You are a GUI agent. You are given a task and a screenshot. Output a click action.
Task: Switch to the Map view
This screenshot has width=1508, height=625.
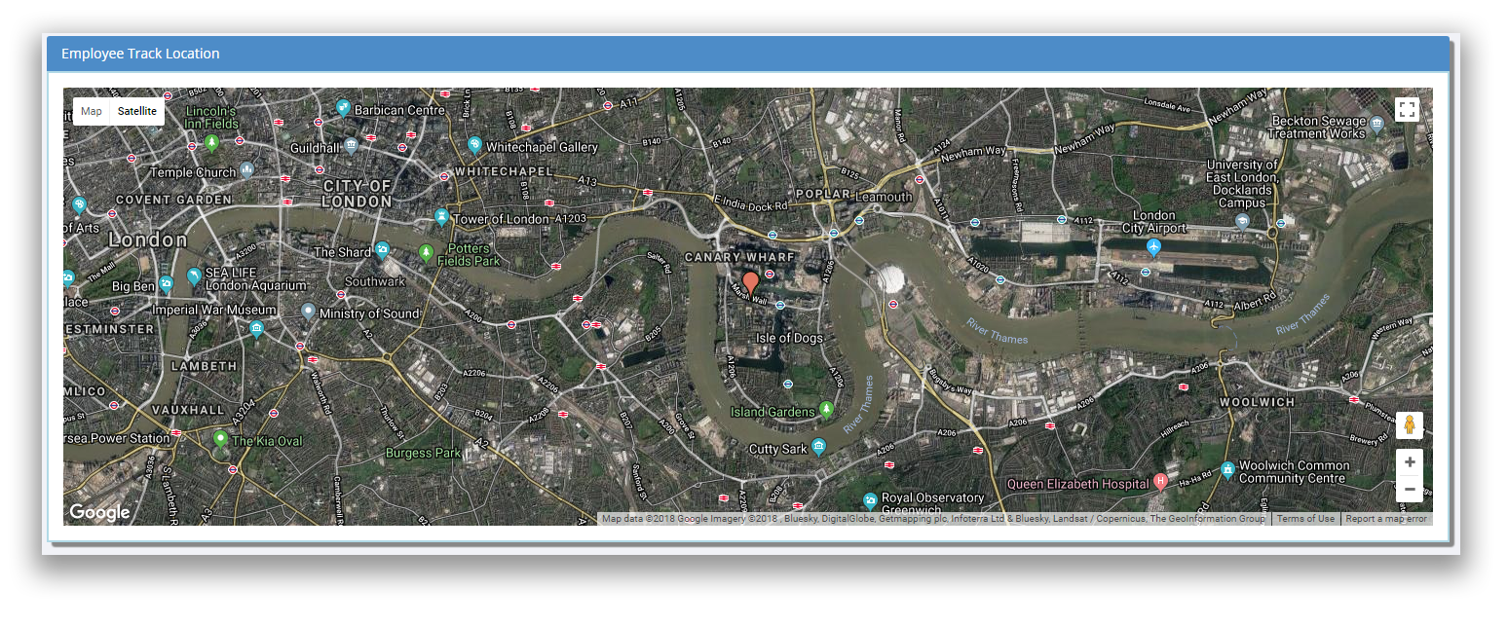click(x=92, y=111)
